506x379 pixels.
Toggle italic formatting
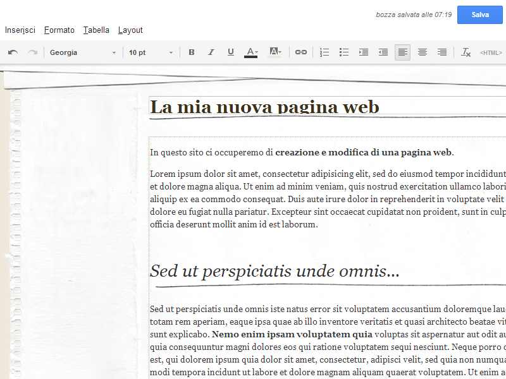[211, 52]
